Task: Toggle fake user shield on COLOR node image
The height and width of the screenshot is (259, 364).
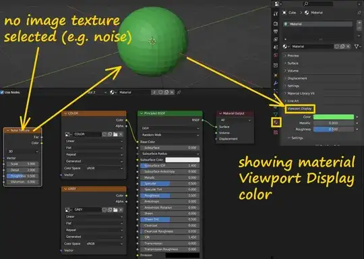Action: tap(104, 134)
